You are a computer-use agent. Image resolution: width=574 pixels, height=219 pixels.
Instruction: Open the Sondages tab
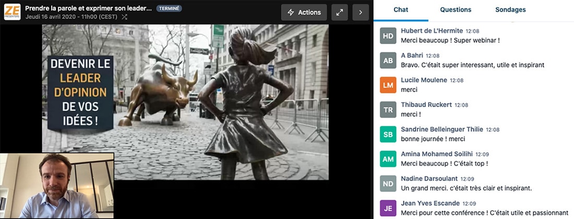(x=510, y=10)
